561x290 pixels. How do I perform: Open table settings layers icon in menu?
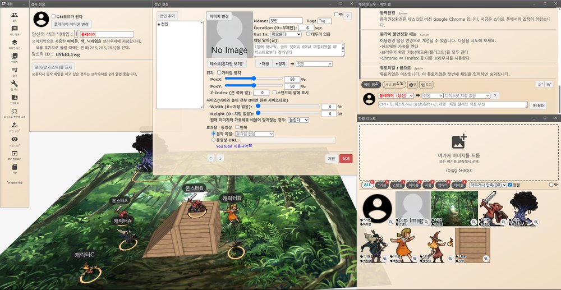pyautogui.click(x=15, y=42)
